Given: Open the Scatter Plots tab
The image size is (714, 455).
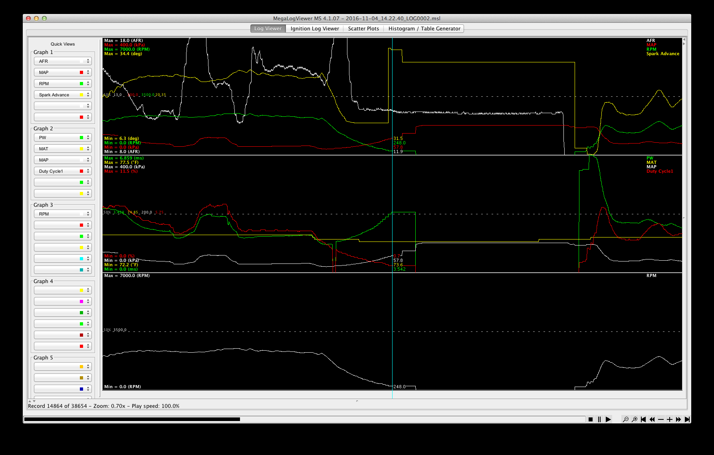Looking at the screenshot, I should (363, 28).
